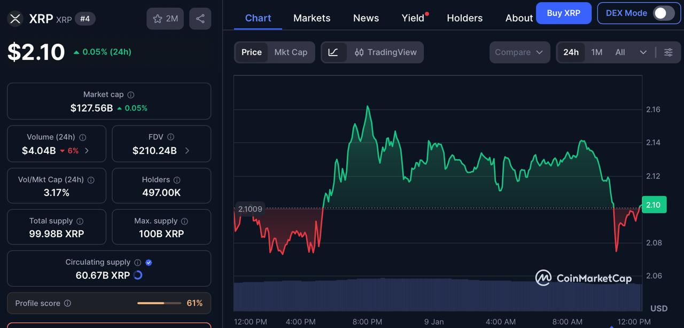Open the chart settings sliders icon
The height and width of the screenshot is (328, 684).
pyautogui.click(x=668, y=52)
